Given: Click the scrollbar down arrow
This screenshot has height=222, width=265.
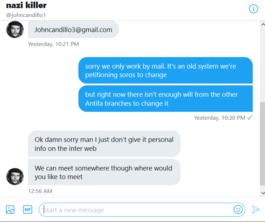Looking at the screenshot, I should point(263,193).
